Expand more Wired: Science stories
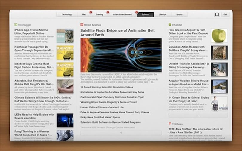Viewport: 242px width, 151px height. [121, 133]
